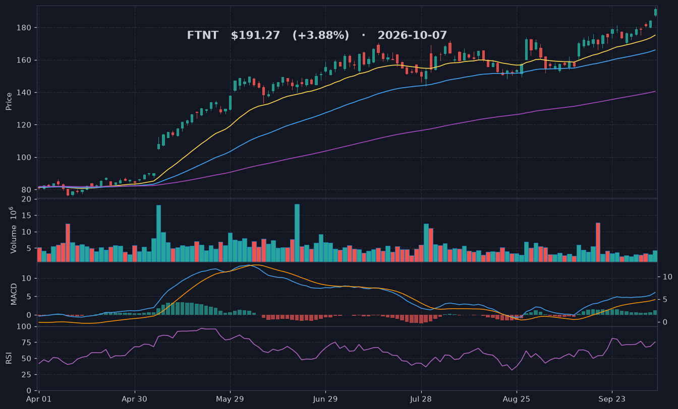Click the RSI axis label
This screenshot has height=409, width=678.
(x=9, y=358)
